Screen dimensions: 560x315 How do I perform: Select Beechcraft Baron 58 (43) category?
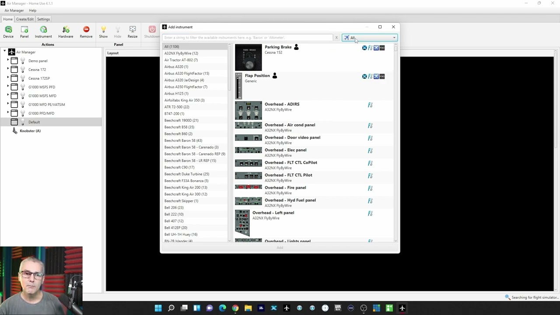[x=195, y=140]
